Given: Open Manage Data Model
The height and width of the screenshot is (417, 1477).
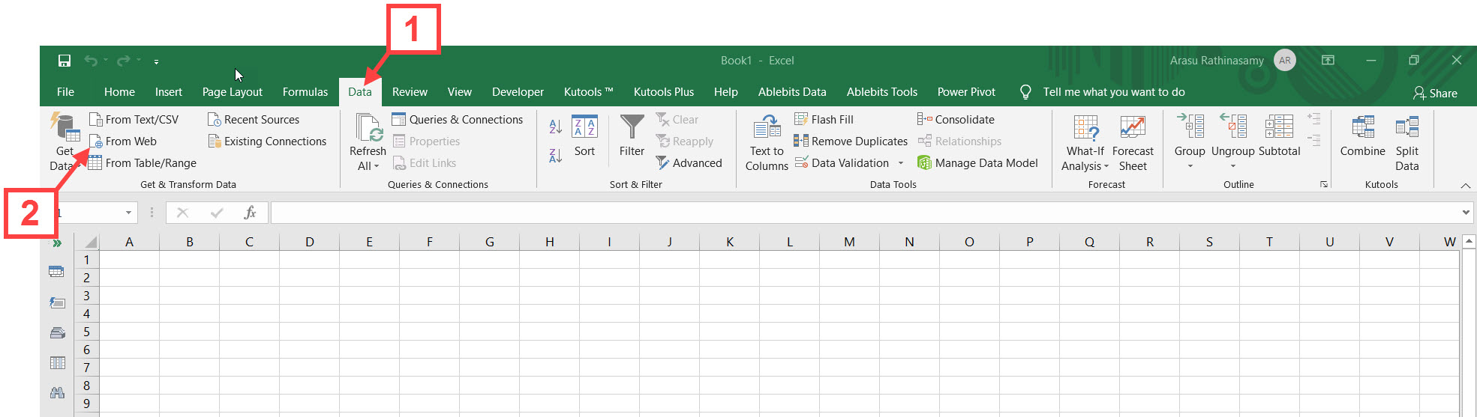Looking at the screenshot, I should pos(977,163).
